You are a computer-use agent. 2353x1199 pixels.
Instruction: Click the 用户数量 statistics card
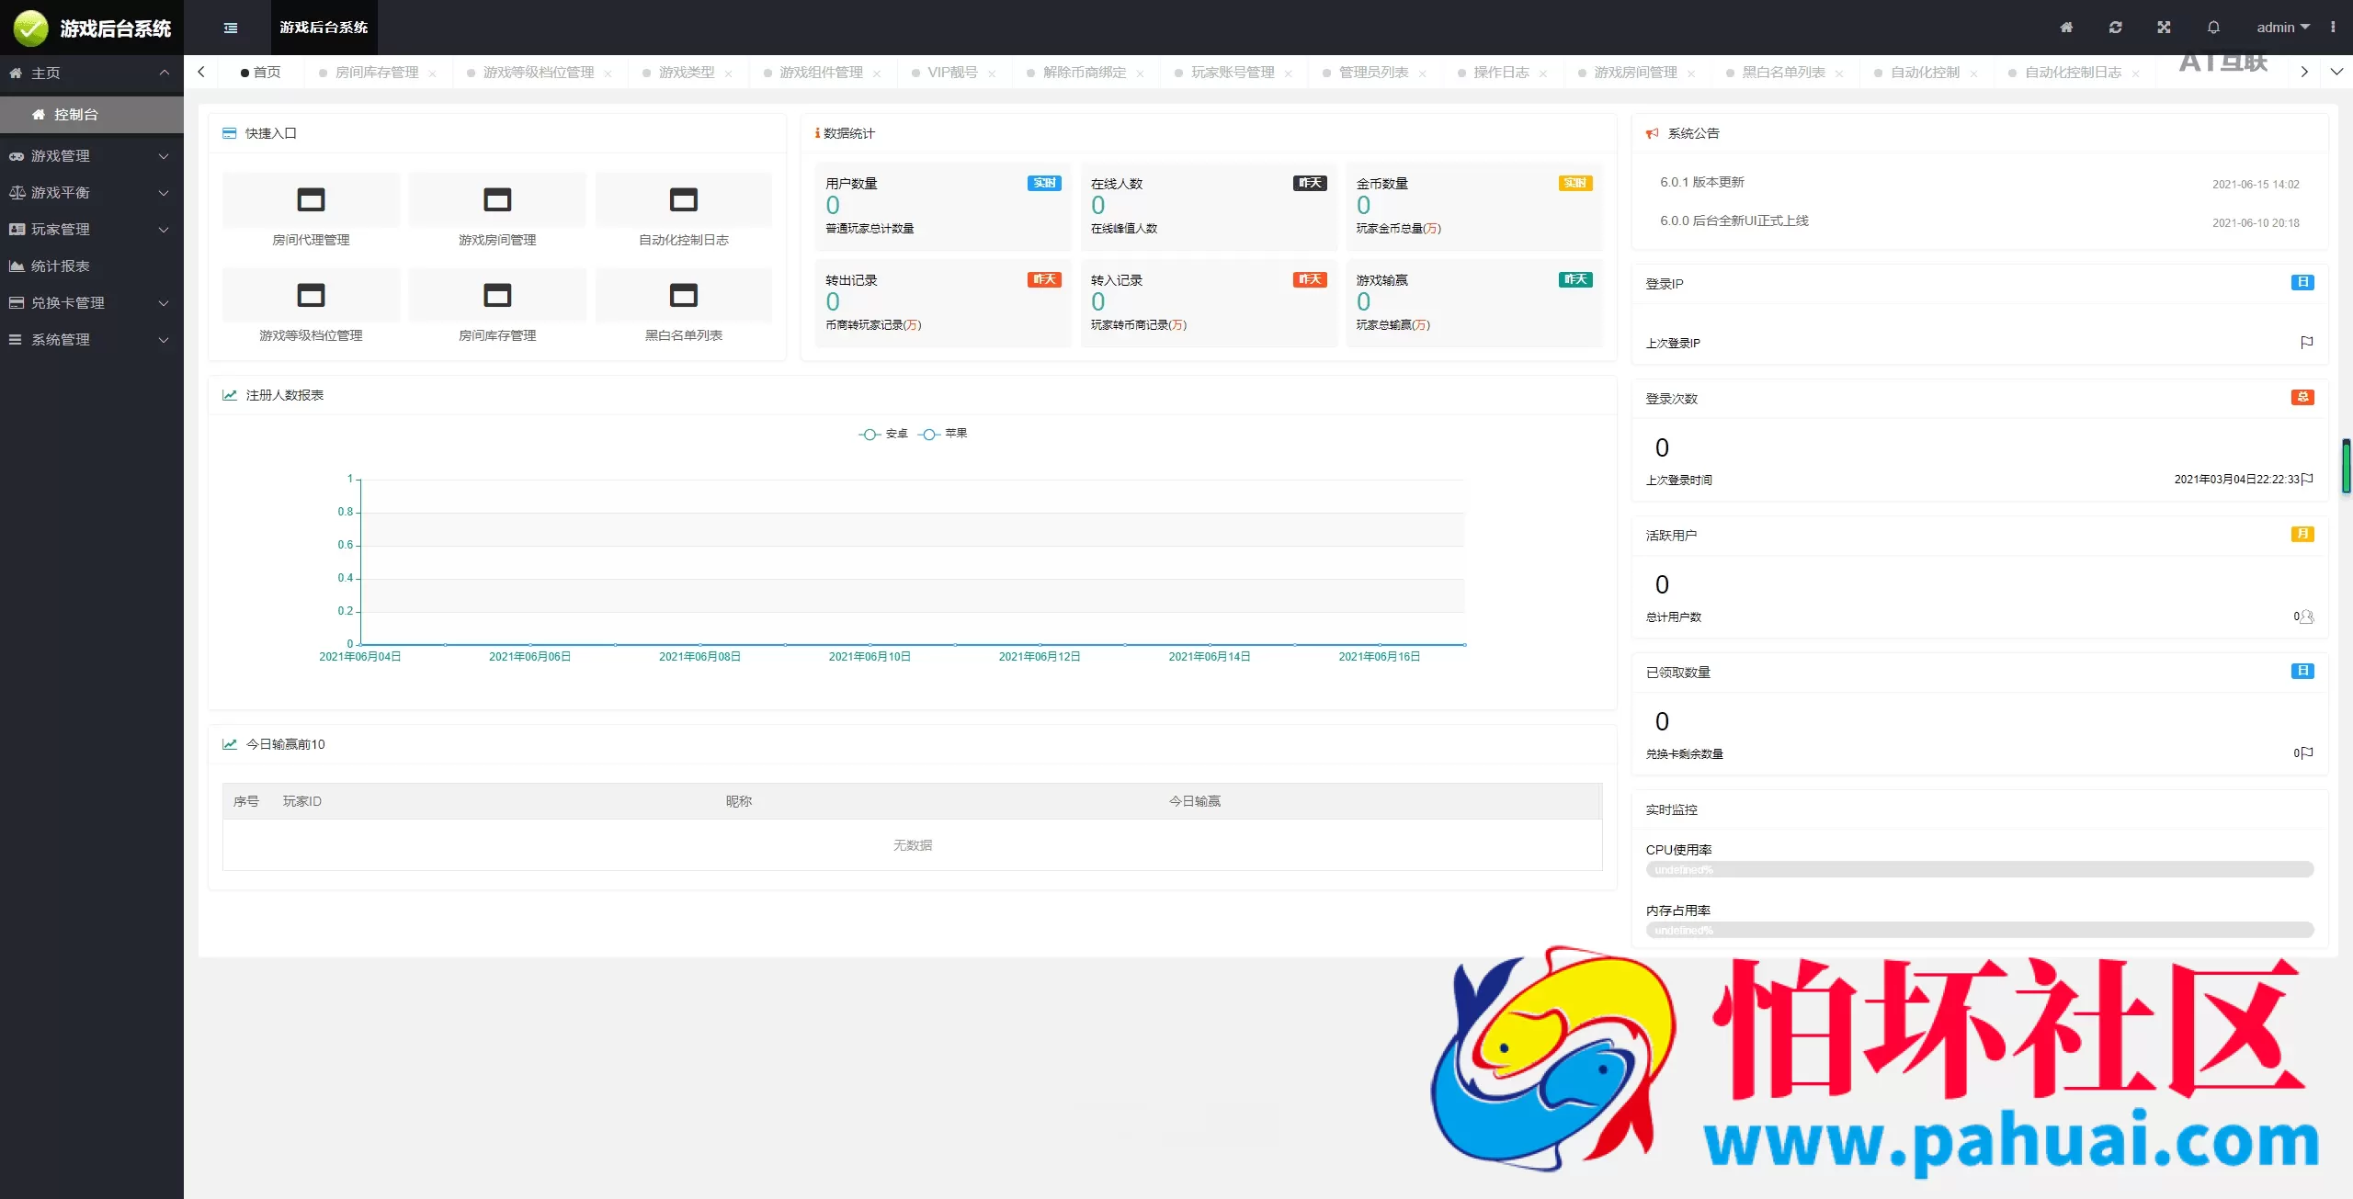pyautogui.click(x=943, y=207)
